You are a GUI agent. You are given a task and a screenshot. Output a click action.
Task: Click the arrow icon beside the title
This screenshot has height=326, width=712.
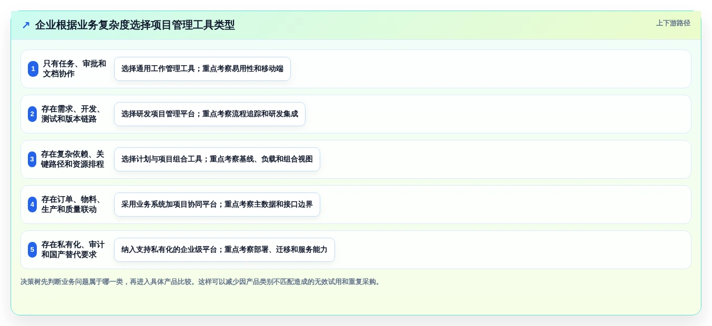[26, 25]
